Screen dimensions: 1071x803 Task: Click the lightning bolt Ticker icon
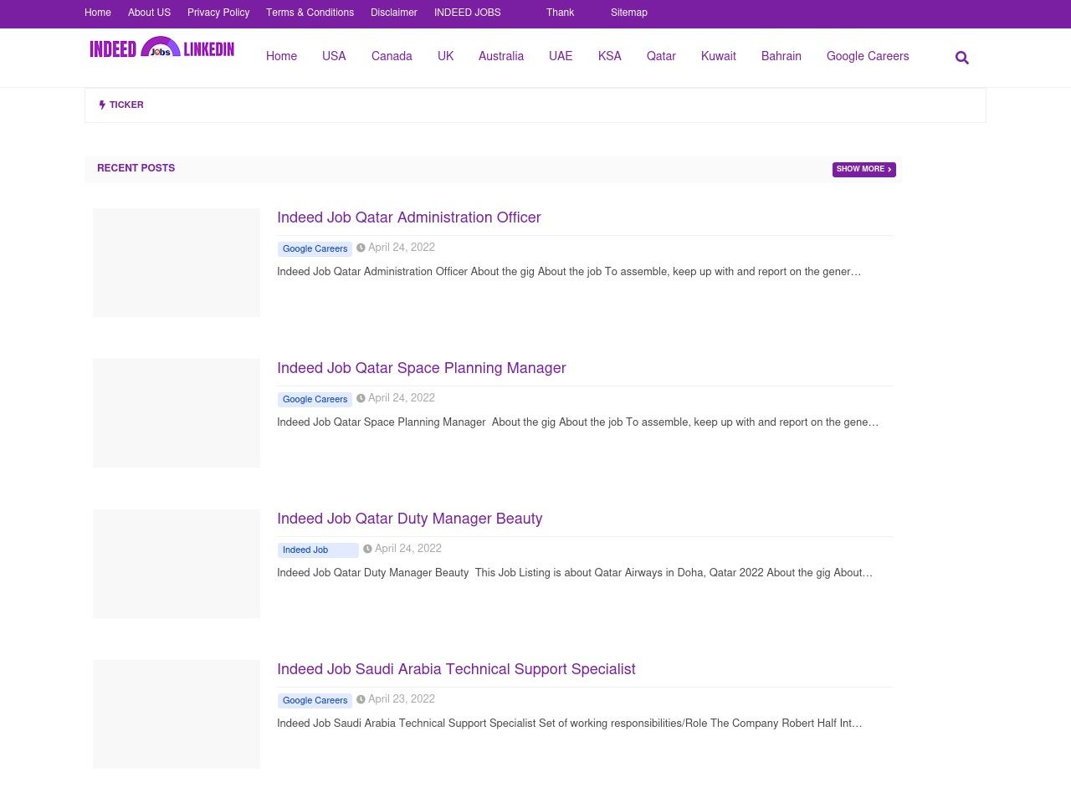[x=102, y=105]
